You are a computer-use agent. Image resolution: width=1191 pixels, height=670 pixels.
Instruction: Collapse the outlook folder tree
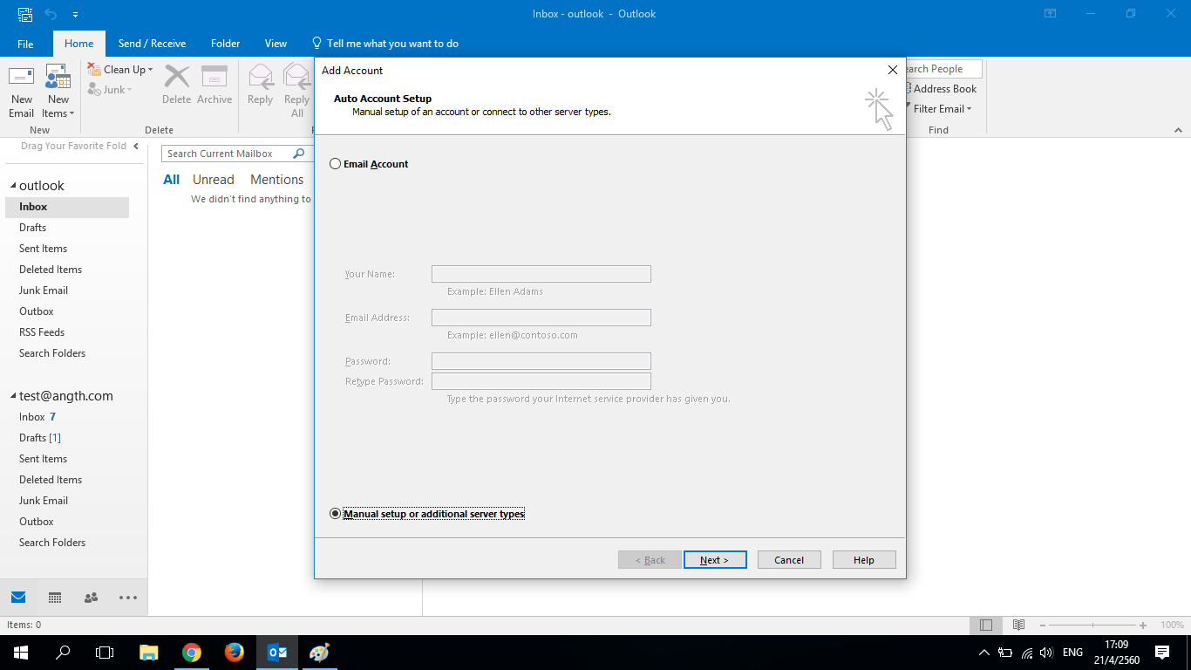(13, 187)
